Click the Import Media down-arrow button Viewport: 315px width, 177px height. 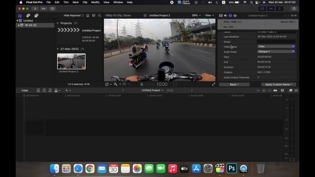35,9
